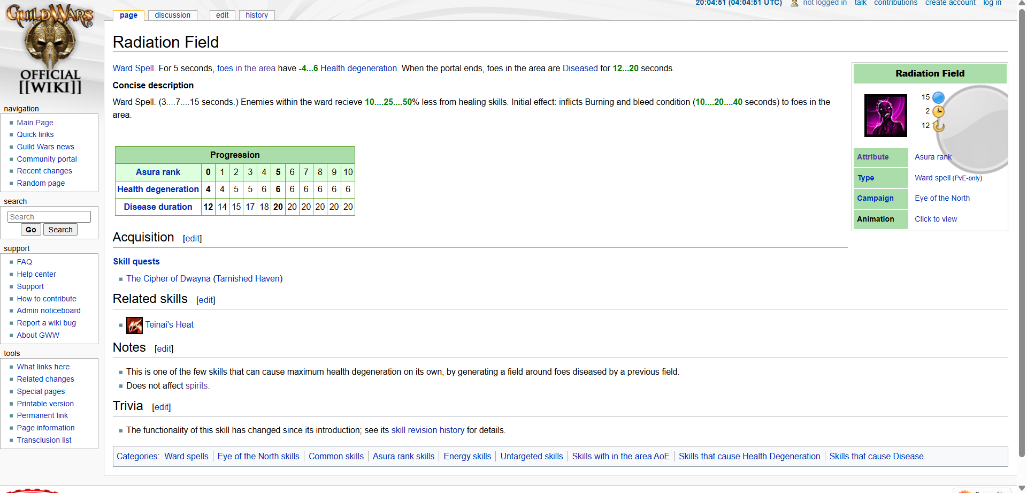Click in the Search input field
The image size is (1027, 493).
(49, 217)
